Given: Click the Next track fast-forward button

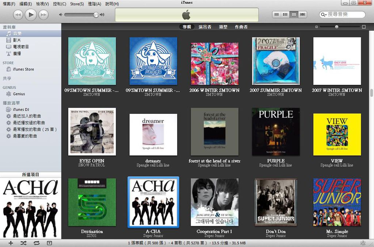Looking at the screenshot, I should point(43,15).
